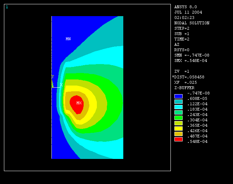The width and height of the screenshot is (233, 184).
Task: Click the 02:02:23 time text
Action: pos(184,18)
